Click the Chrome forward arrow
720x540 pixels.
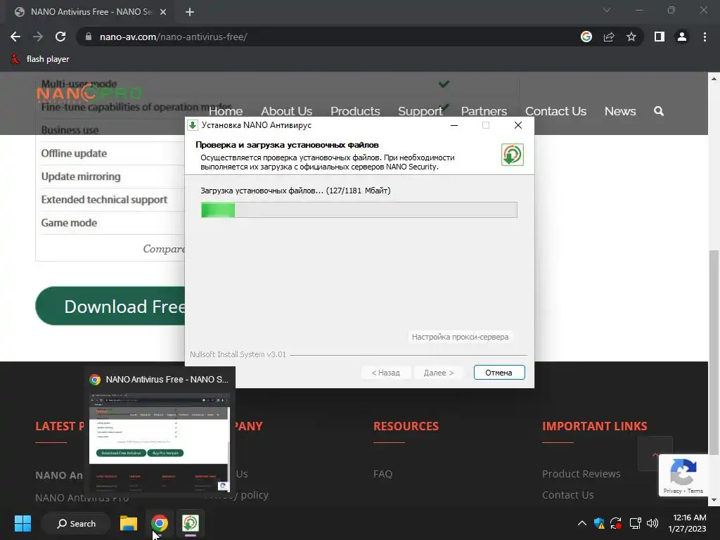38,37
